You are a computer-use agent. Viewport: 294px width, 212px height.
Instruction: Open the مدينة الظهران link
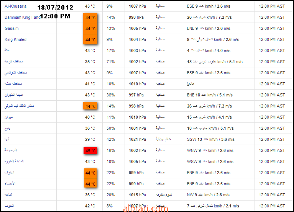pos(14,95)
